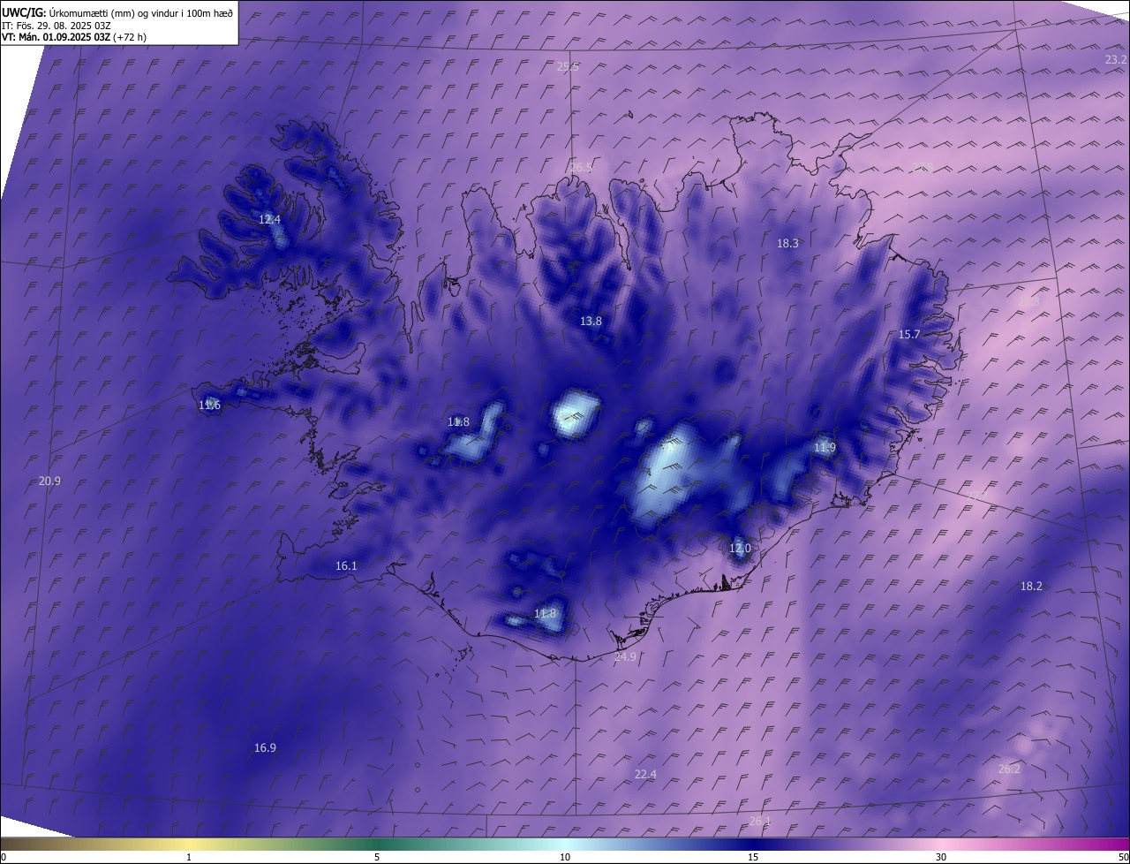Click the 16.9 value label
Image resolution: width=1130 pixels, height=864 pixels.
point(265,747)
